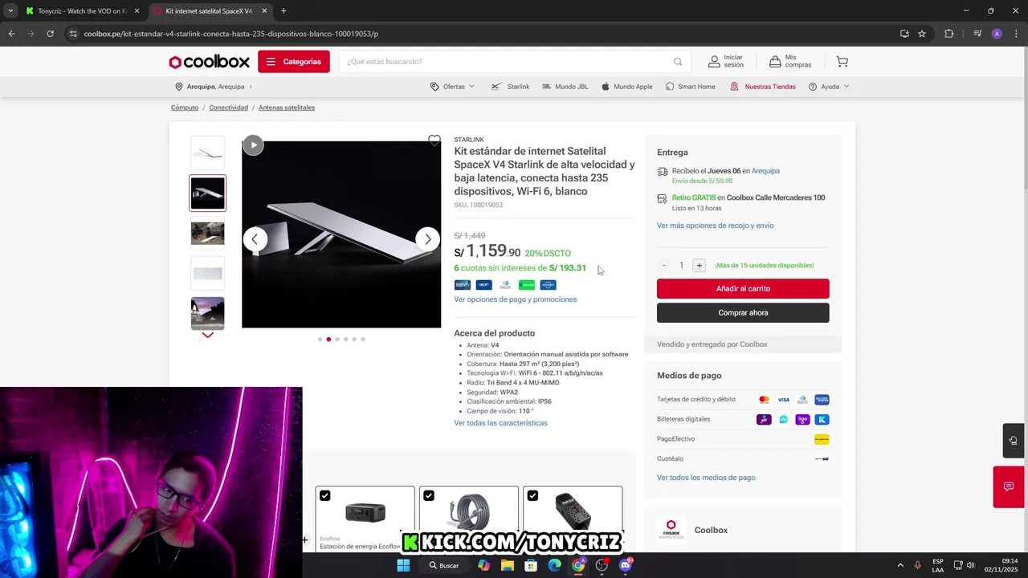Open Ver todas las características

pyautogui.click(x=500, y=423)
